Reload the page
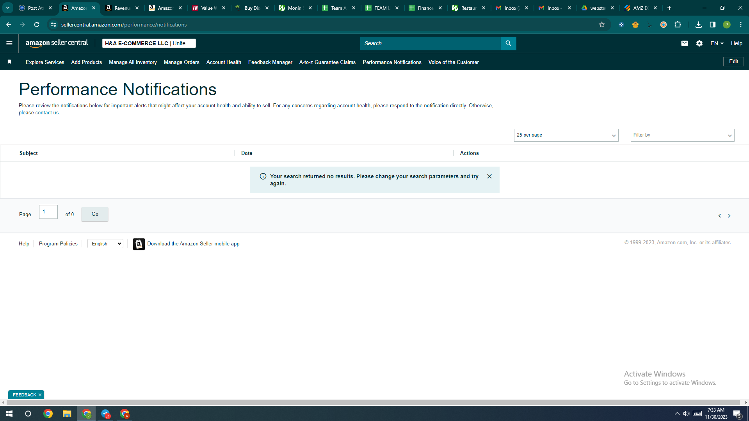The image size is (749, 421). tap(37, 25)
